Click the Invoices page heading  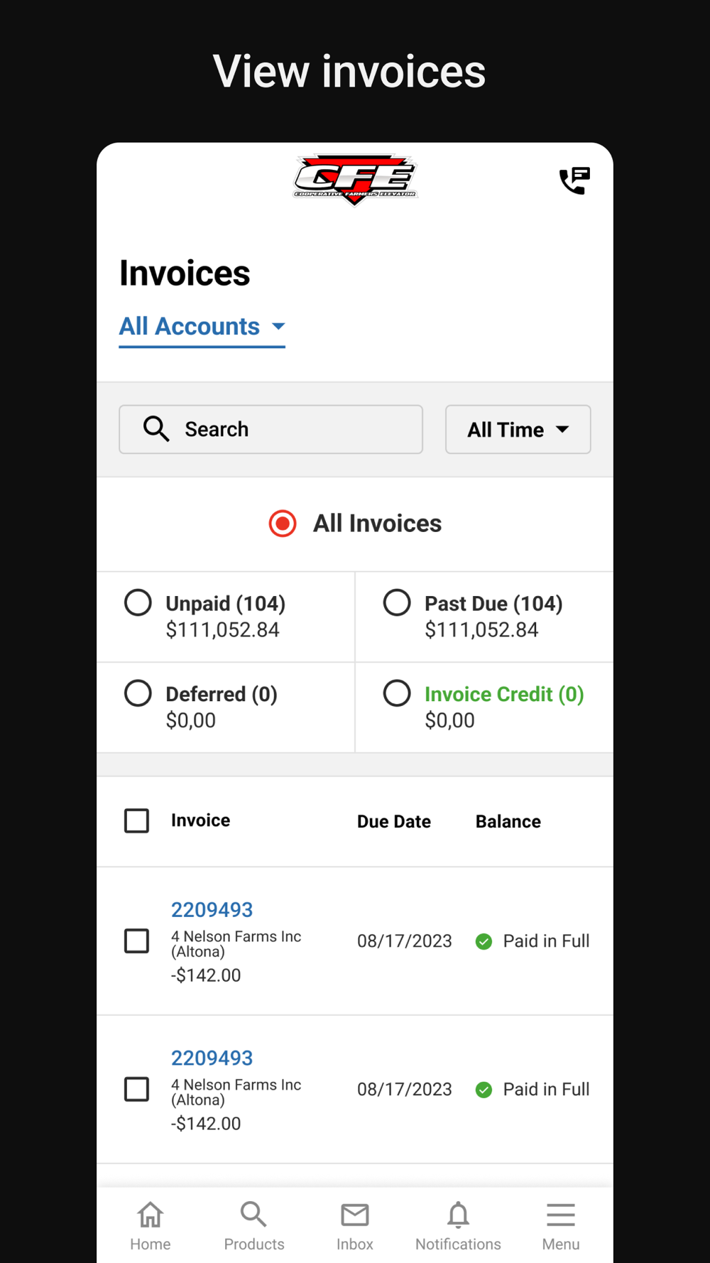click(185, 273)
